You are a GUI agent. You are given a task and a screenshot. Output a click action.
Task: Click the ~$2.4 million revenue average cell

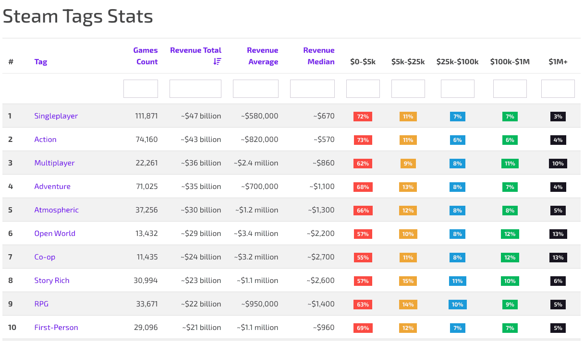pos(256,163)
